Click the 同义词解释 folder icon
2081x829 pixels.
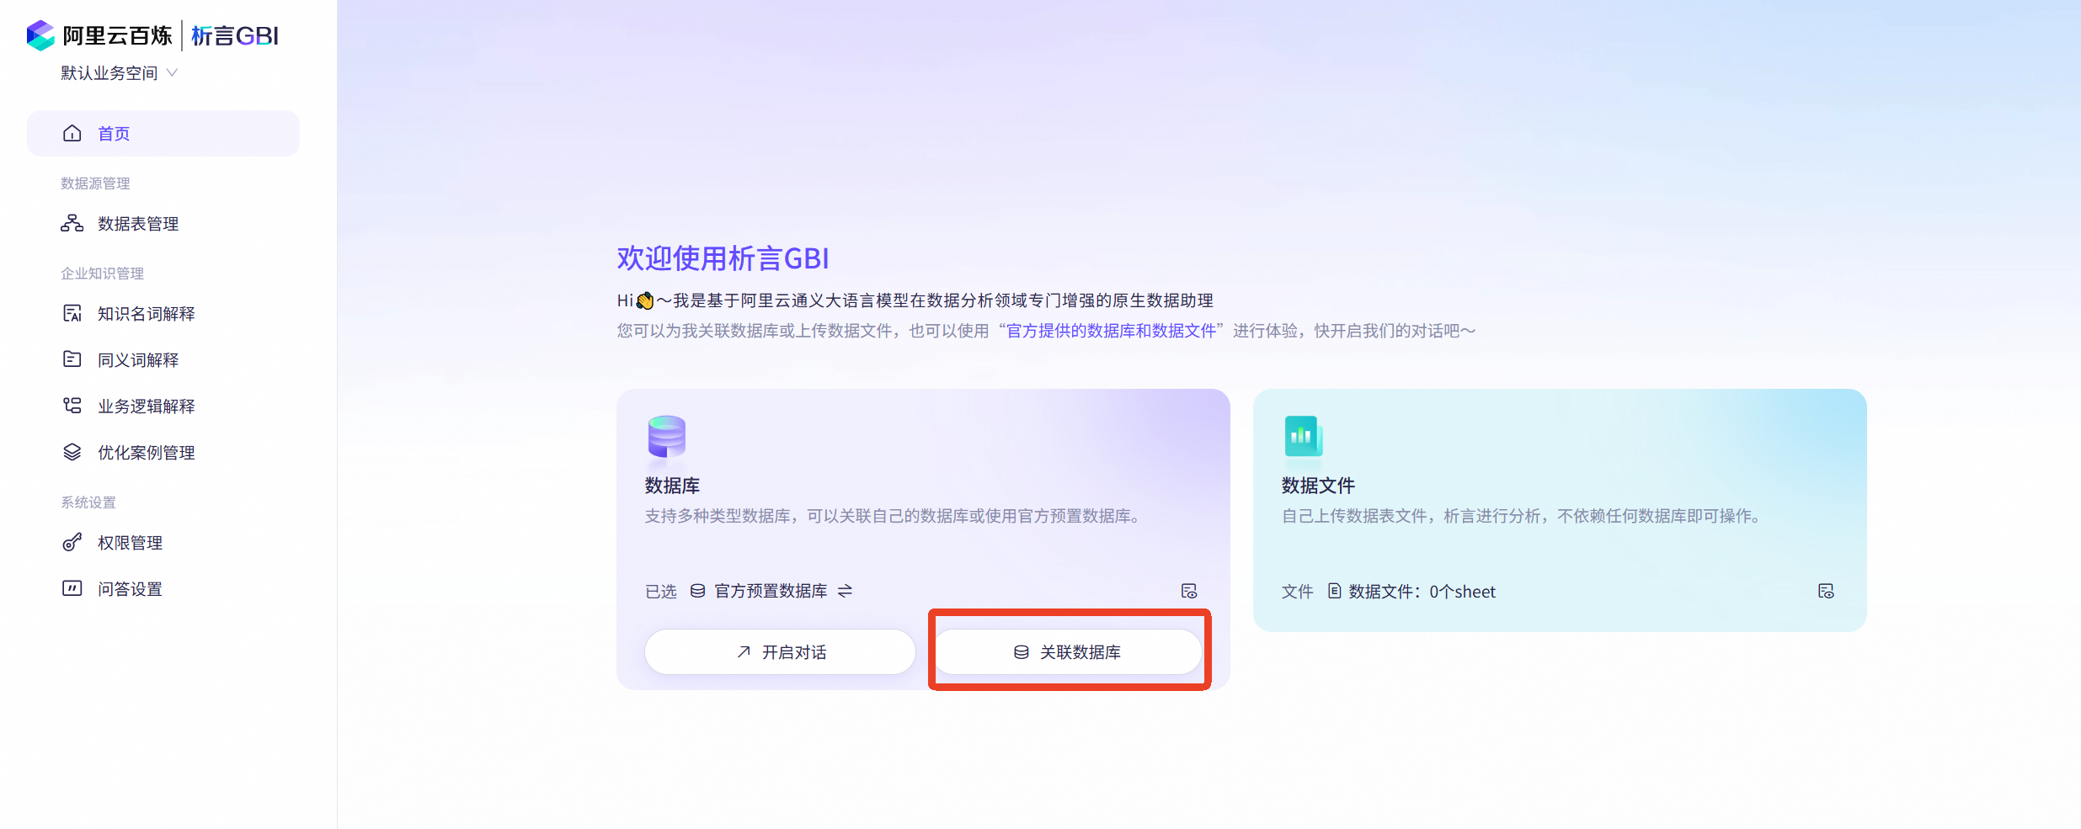click(72, 359)
